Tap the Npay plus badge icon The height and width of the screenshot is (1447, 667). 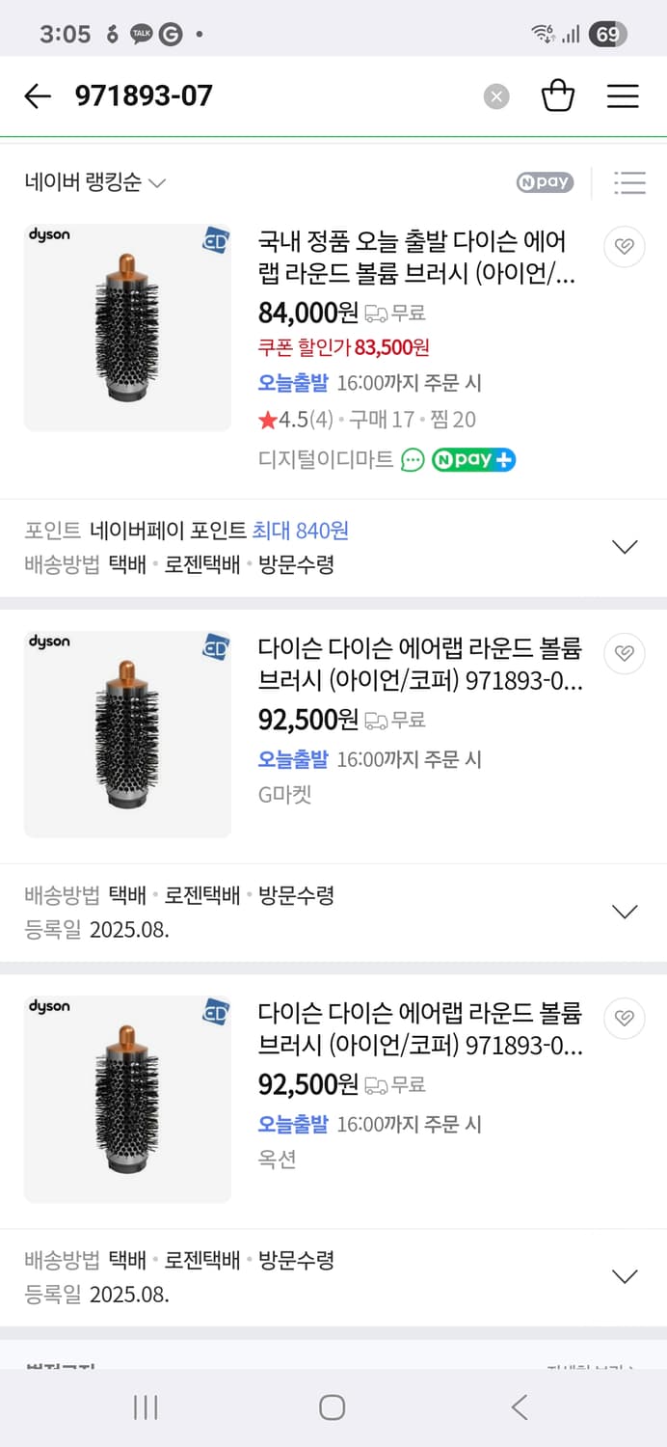473,460
